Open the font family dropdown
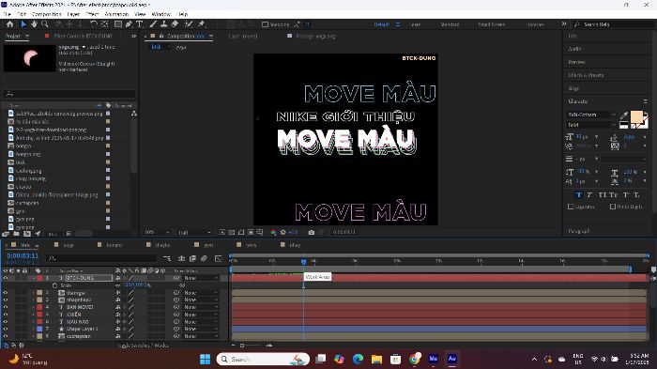Viewport: 657px width, 369px height. tap(591, 115)
